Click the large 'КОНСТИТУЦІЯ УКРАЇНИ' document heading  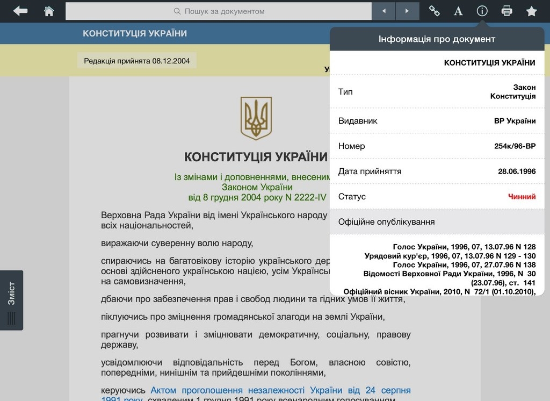[256, 156]
